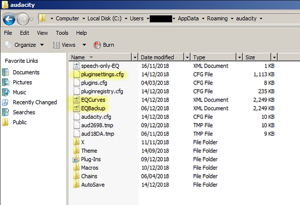The image size is (300, 205).
Task: Click the Forward navigation arrow button
Action: pos(23,19)
